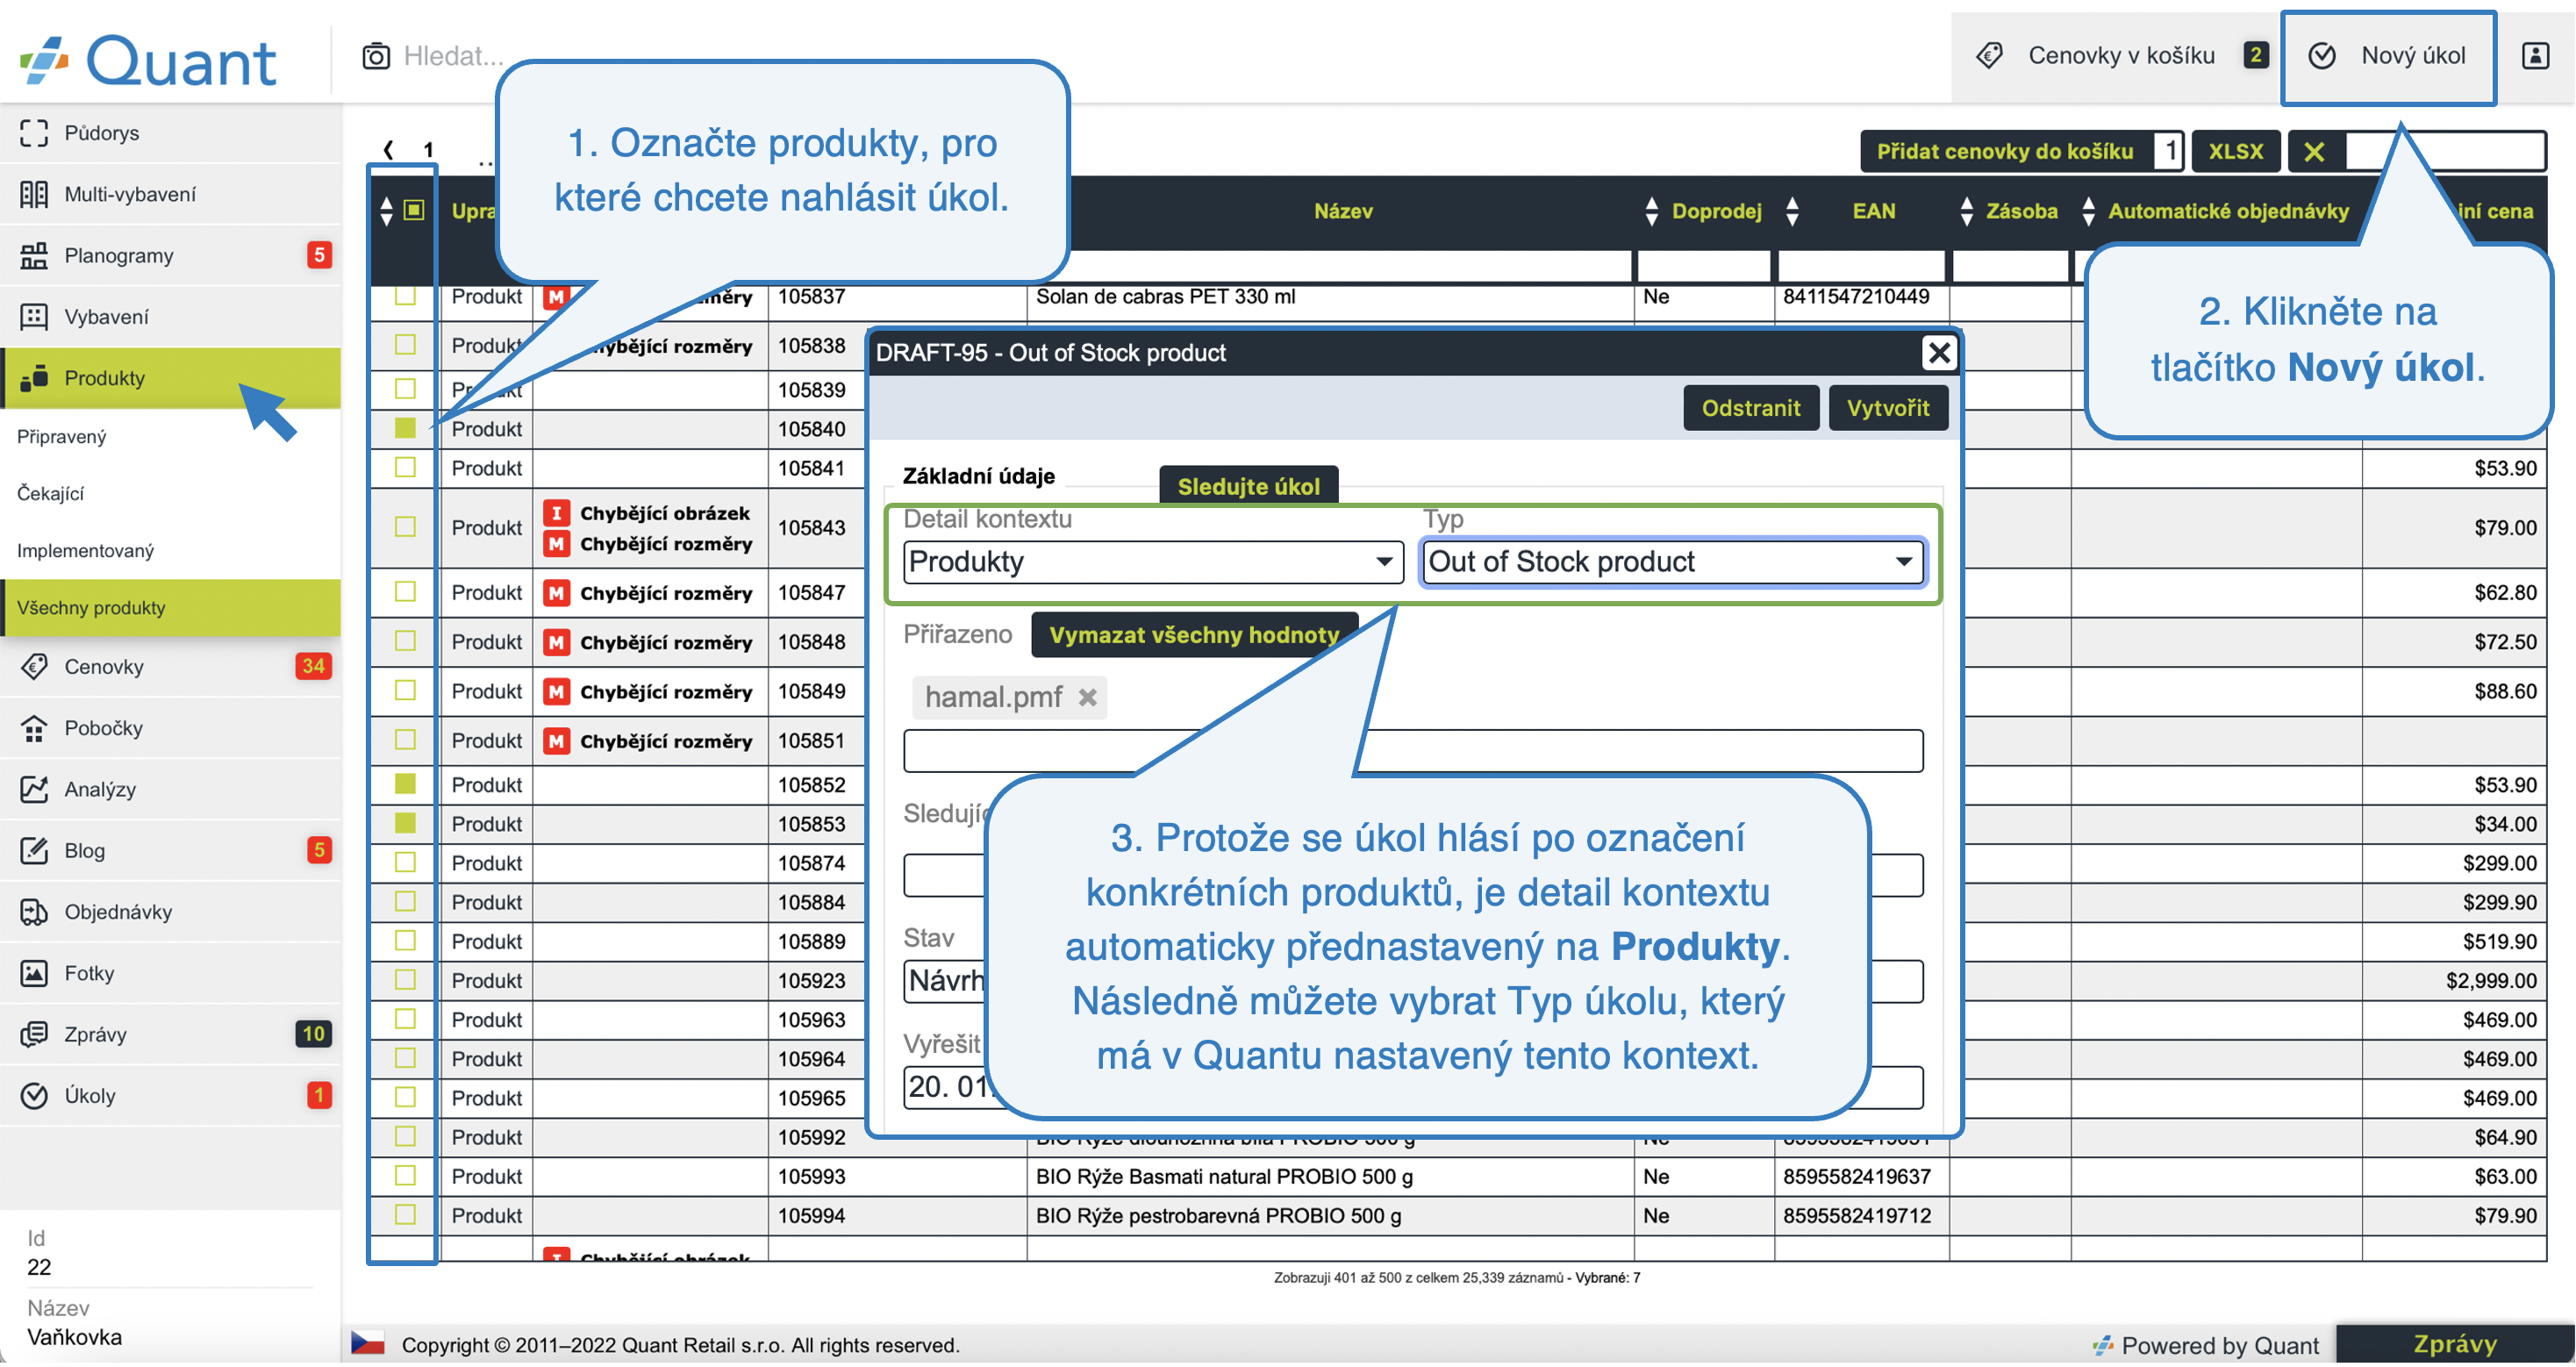The width and height of the screenshot is (2576, 1367).
Task: Click the Quant logo
Action: pyautogui.click(x=148, y=60)
